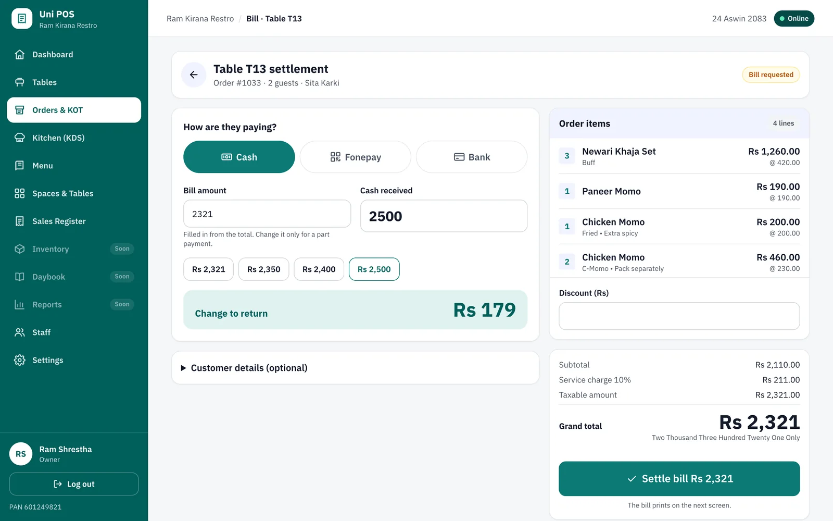Viewport: 833px width, 521px height.
Task: Choose the Rs 2,321 quick amount
Action: 208,269
